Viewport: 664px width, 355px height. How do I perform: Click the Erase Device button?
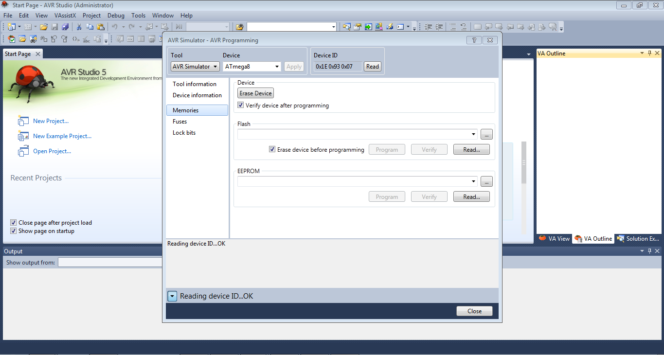(x=256, y=93)
